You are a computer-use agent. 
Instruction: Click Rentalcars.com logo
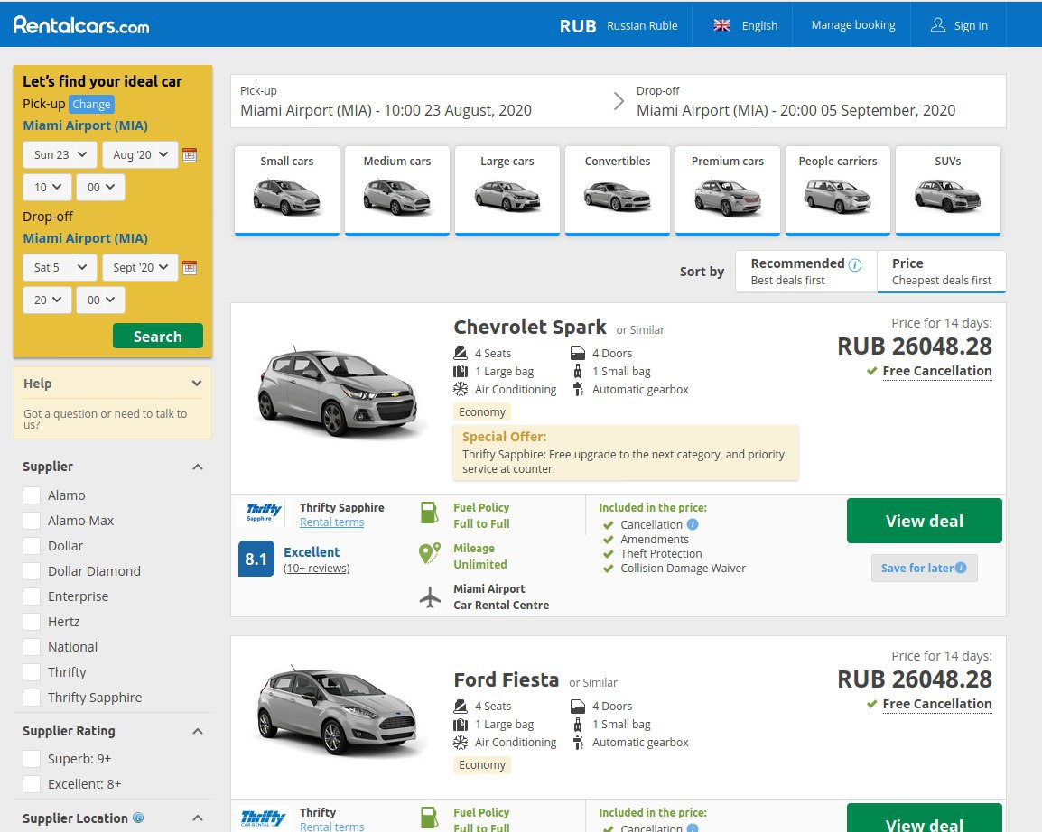tap(81, 25)
